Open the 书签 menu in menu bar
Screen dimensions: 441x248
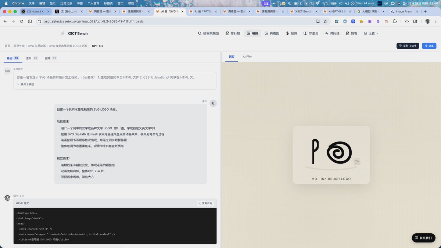pyautogui.click(x=80, y=3)
